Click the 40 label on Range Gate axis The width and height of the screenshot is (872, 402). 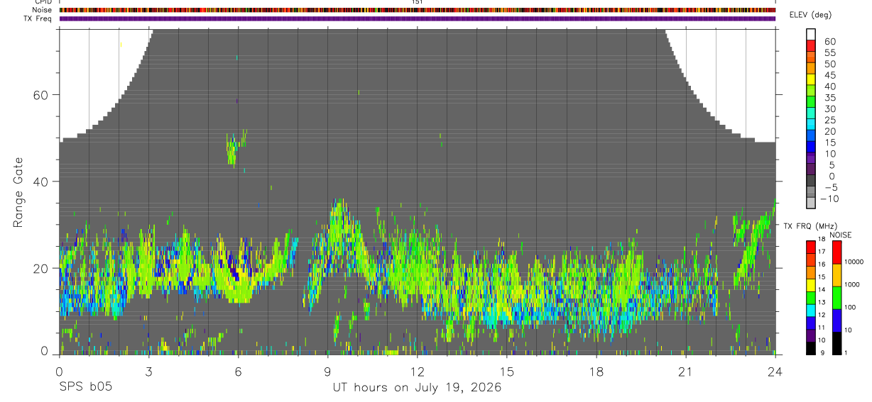[x=40, y=182]
